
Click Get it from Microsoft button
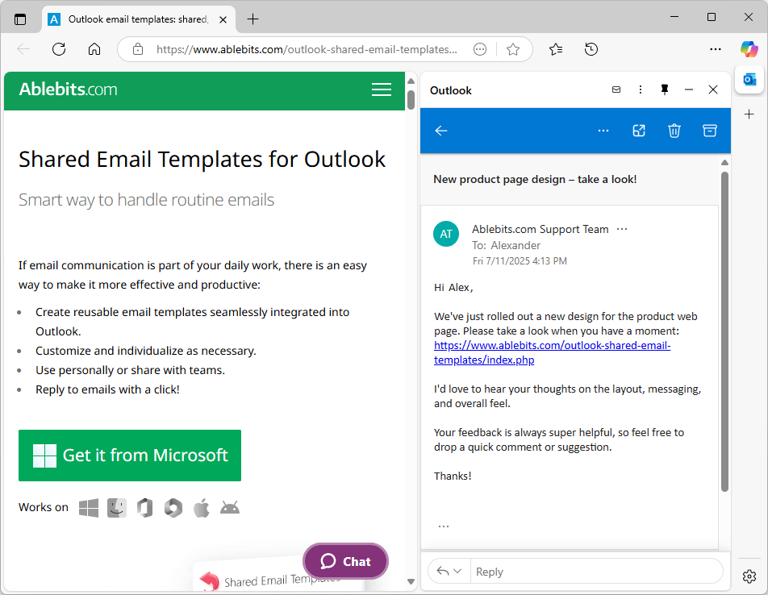click(x=130, y=455)
